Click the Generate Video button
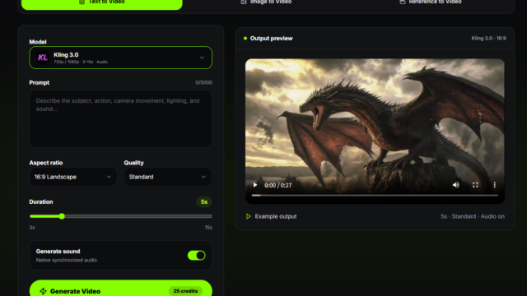The image size is (527, 296). click(x=121, y=289)
